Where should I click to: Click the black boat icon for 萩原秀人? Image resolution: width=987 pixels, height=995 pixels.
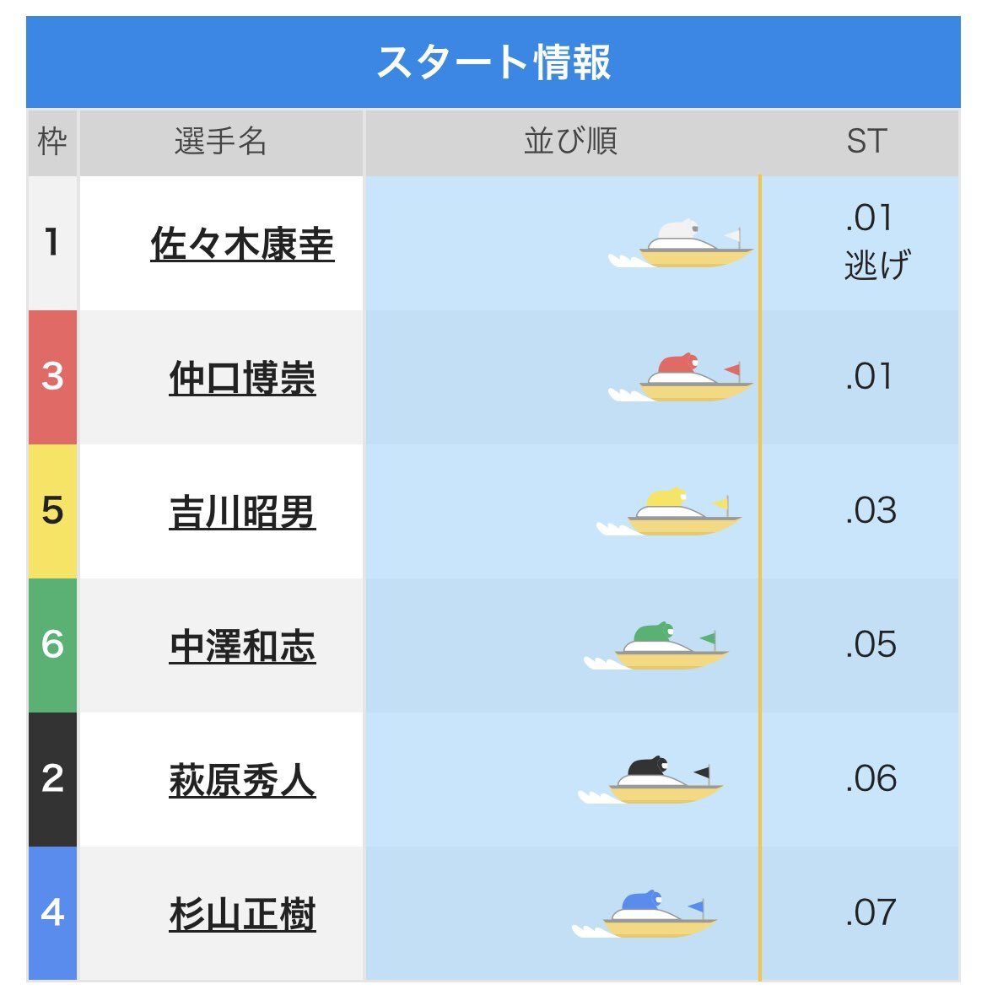650,780
